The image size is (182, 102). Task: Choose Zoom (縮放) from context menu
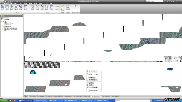tap(94, 83)
